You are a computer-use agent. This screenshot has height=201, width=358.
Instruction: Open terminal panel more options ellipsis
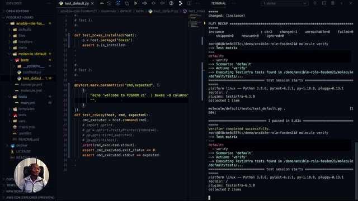(x=234, y=3)
